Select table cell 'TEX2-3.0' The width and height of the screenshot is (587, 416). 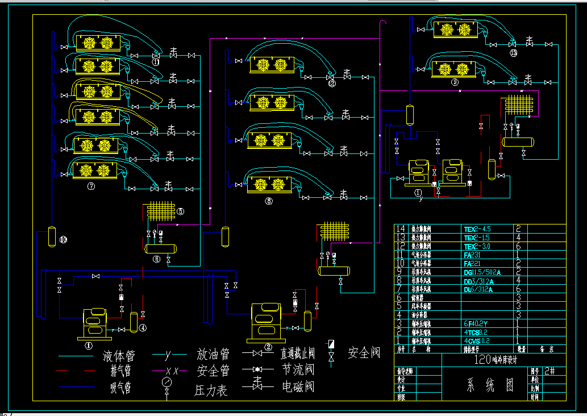point(477,246)
